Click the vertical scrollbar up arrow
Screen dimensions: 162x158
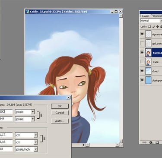coord(121,16)
